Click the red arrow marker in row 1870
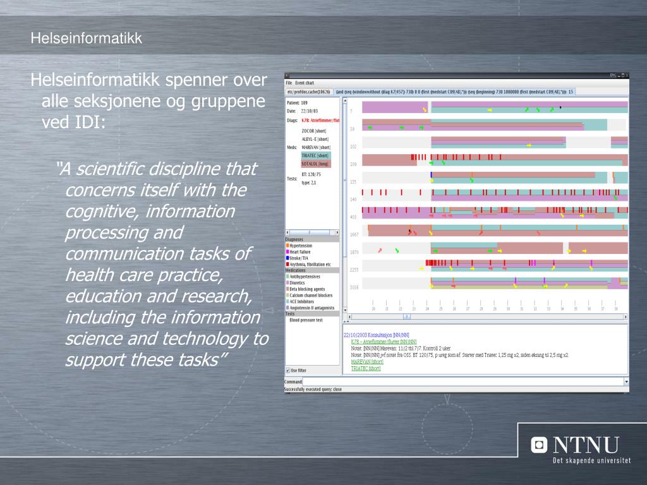This screenshot has width=647, height=485. 380,250
